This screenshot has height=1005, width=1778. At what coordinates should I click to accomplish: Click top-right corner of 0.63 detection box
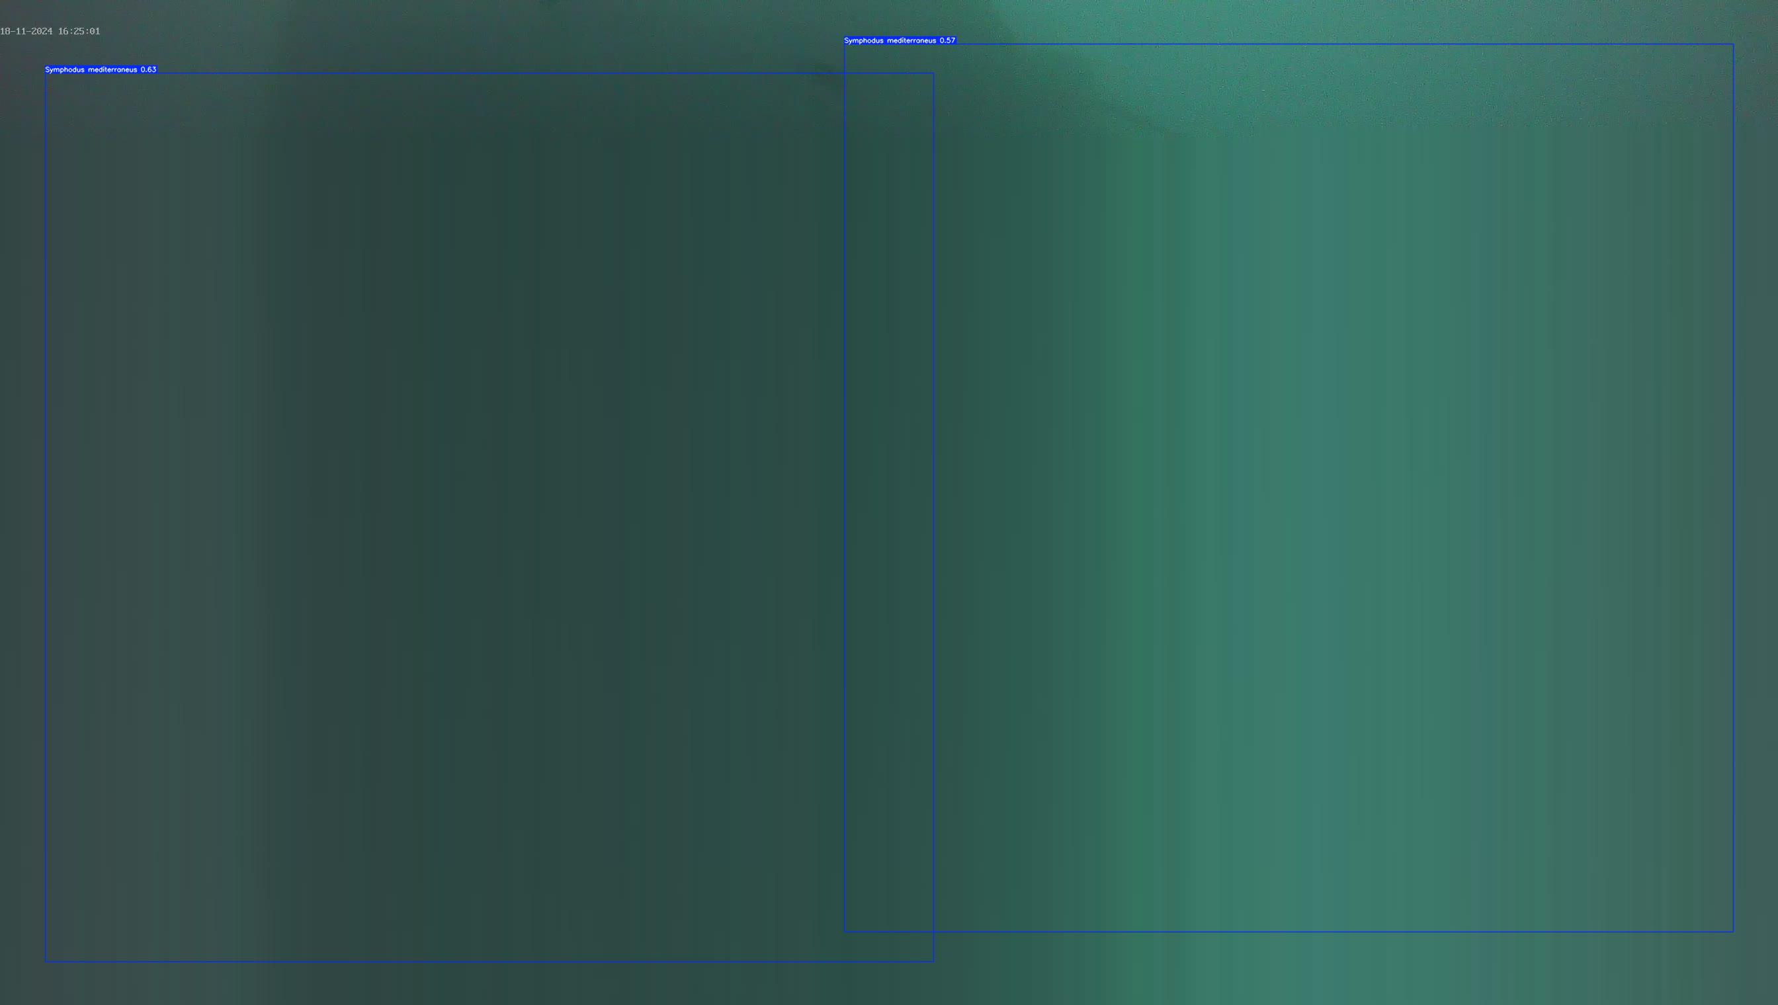933,73
